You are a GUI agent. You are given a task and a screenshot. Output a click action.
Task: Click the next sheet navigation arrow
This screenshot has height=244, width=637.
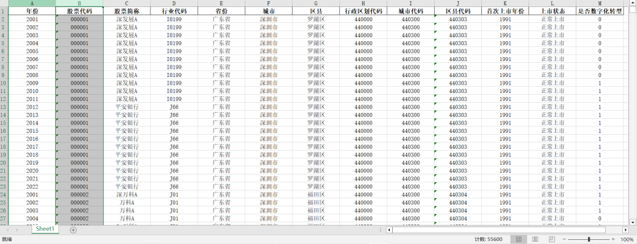(17, 230)
